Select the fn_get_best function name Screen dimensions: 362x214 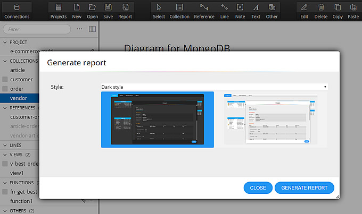[x=24, y=192]
